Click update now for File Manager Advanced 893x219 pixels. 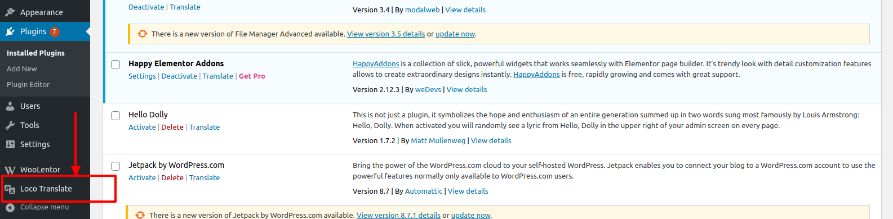455,34
